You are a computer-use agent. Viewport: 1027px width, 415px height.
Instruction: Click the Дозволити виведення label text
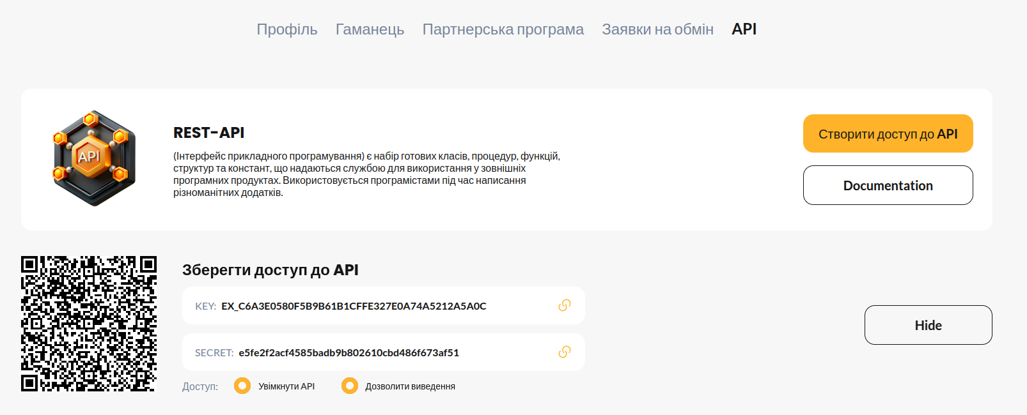[410, 386]
